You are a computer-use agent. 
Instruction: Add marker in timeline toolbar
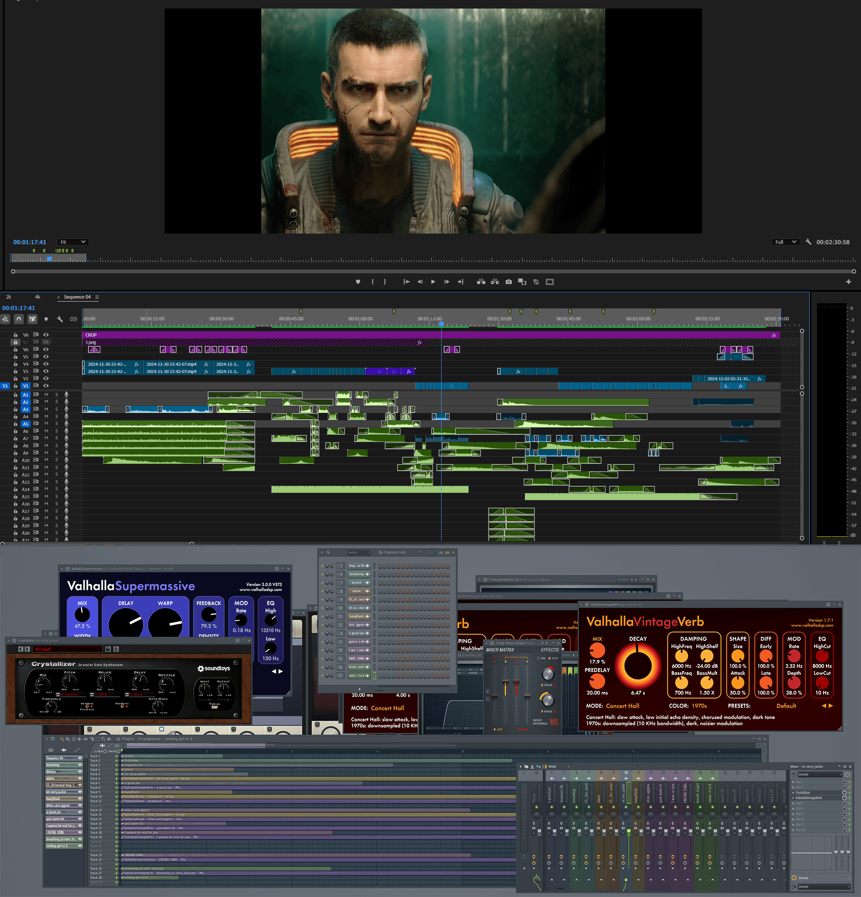tap(46, 319)
